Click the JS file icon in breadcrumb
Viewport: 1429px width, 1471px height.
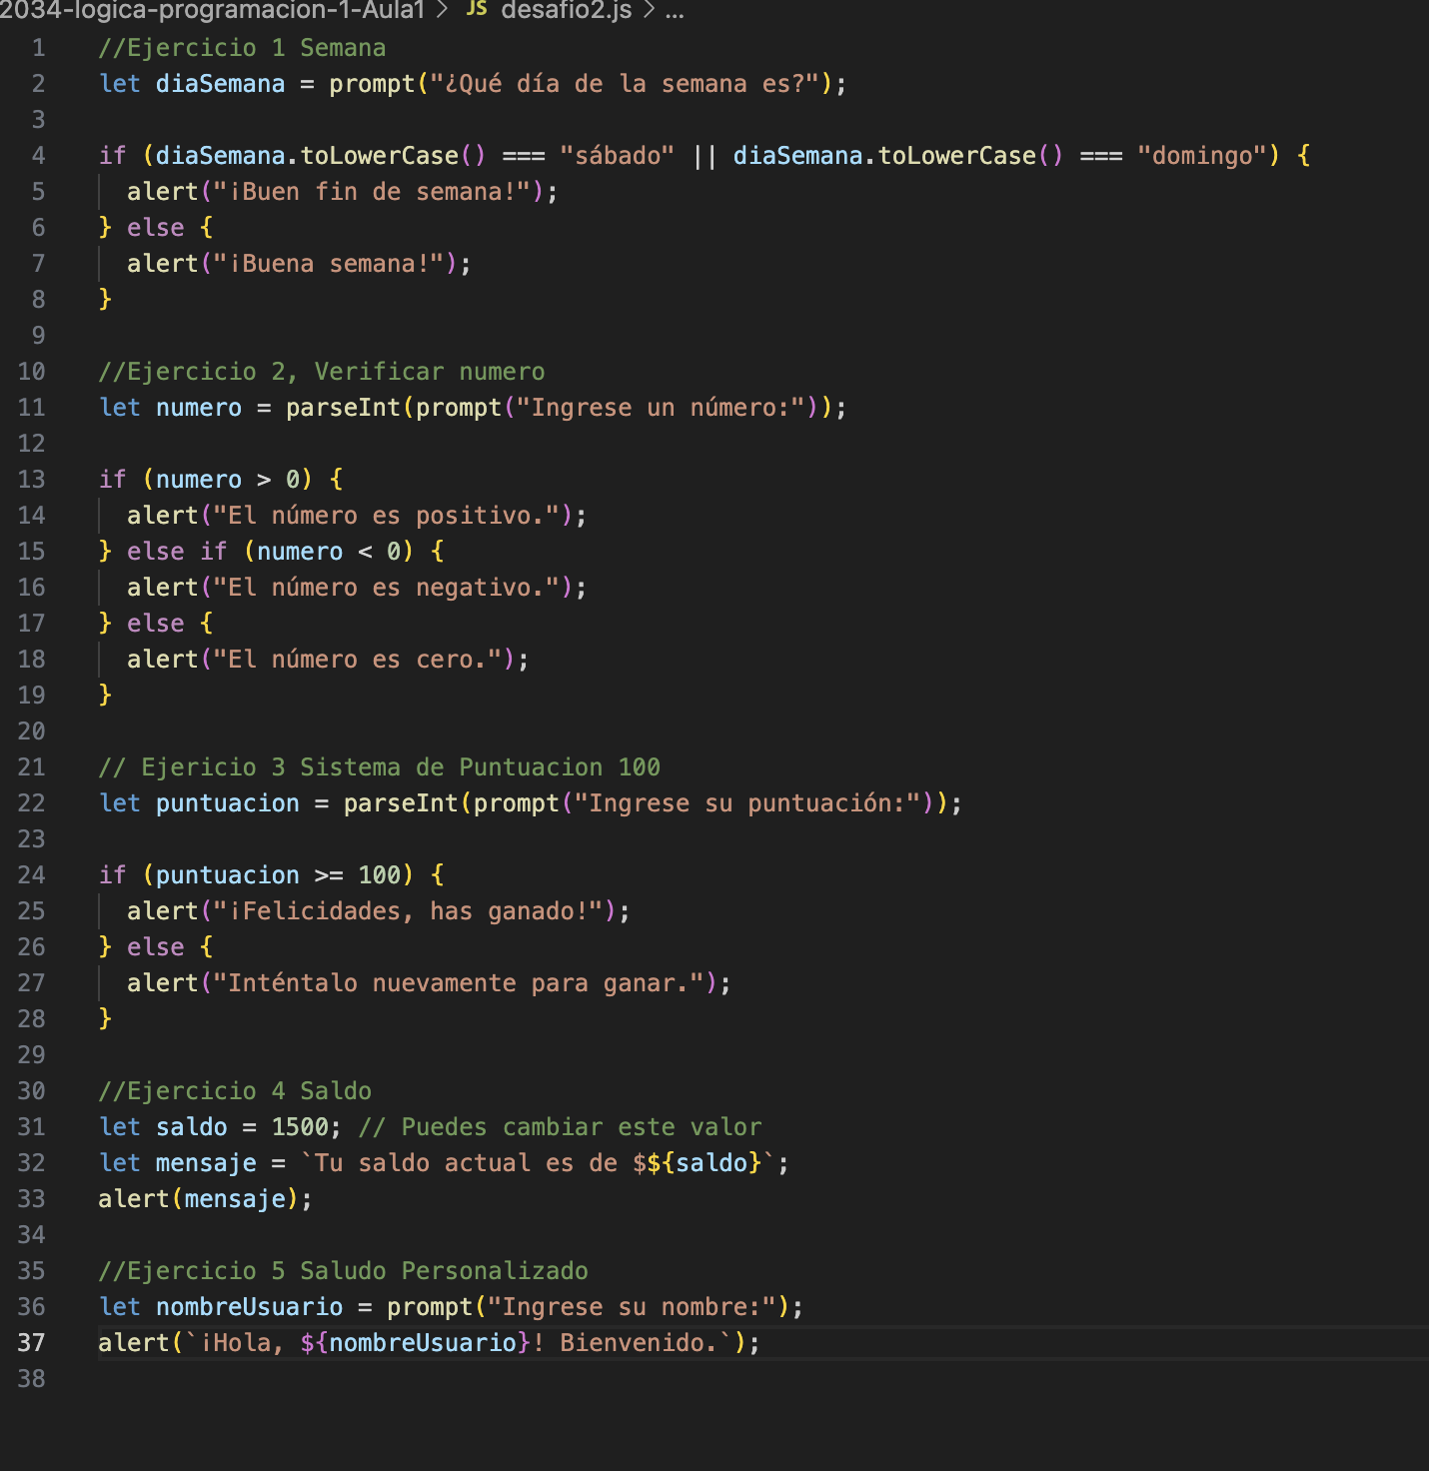pyautogui.click(x=477, y=9)
